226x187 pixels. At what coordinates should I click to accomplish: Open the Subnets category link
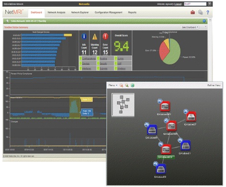(x=103, y=68)
